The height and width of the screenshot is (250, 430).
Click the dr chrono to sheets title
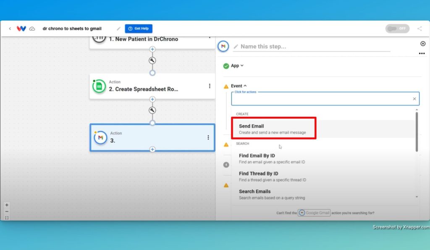72,28
